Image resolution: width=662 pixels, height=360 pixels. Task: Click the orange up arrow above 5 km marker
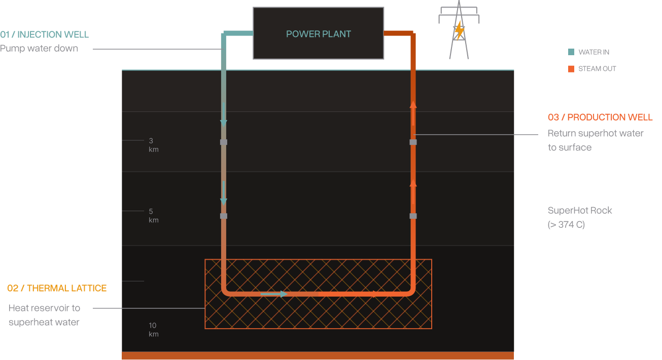[x=413, y=191]
